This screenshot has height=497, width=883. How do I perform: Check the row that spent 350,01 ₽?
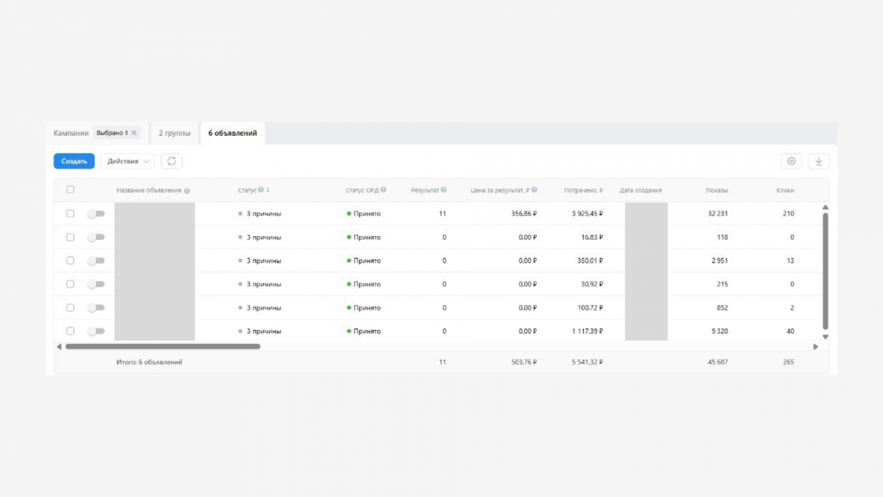[x=70, y=260]
